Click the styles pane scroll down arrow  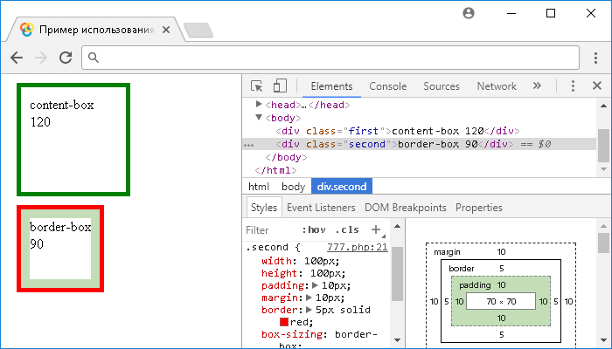pyautogui.click(x=397, y=340)
